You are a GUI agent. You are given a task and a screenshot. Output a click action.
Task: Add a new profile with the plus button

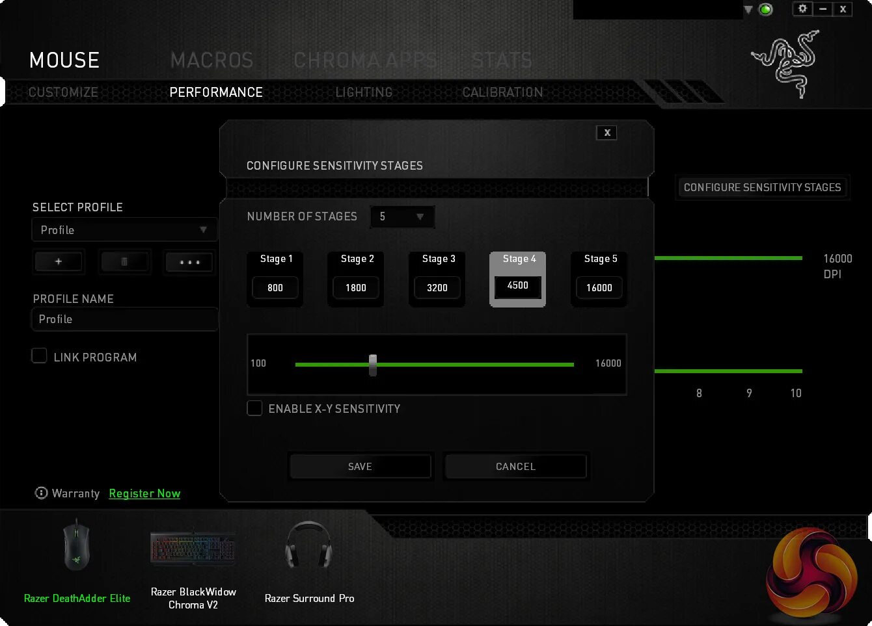[x=59, y=262]
